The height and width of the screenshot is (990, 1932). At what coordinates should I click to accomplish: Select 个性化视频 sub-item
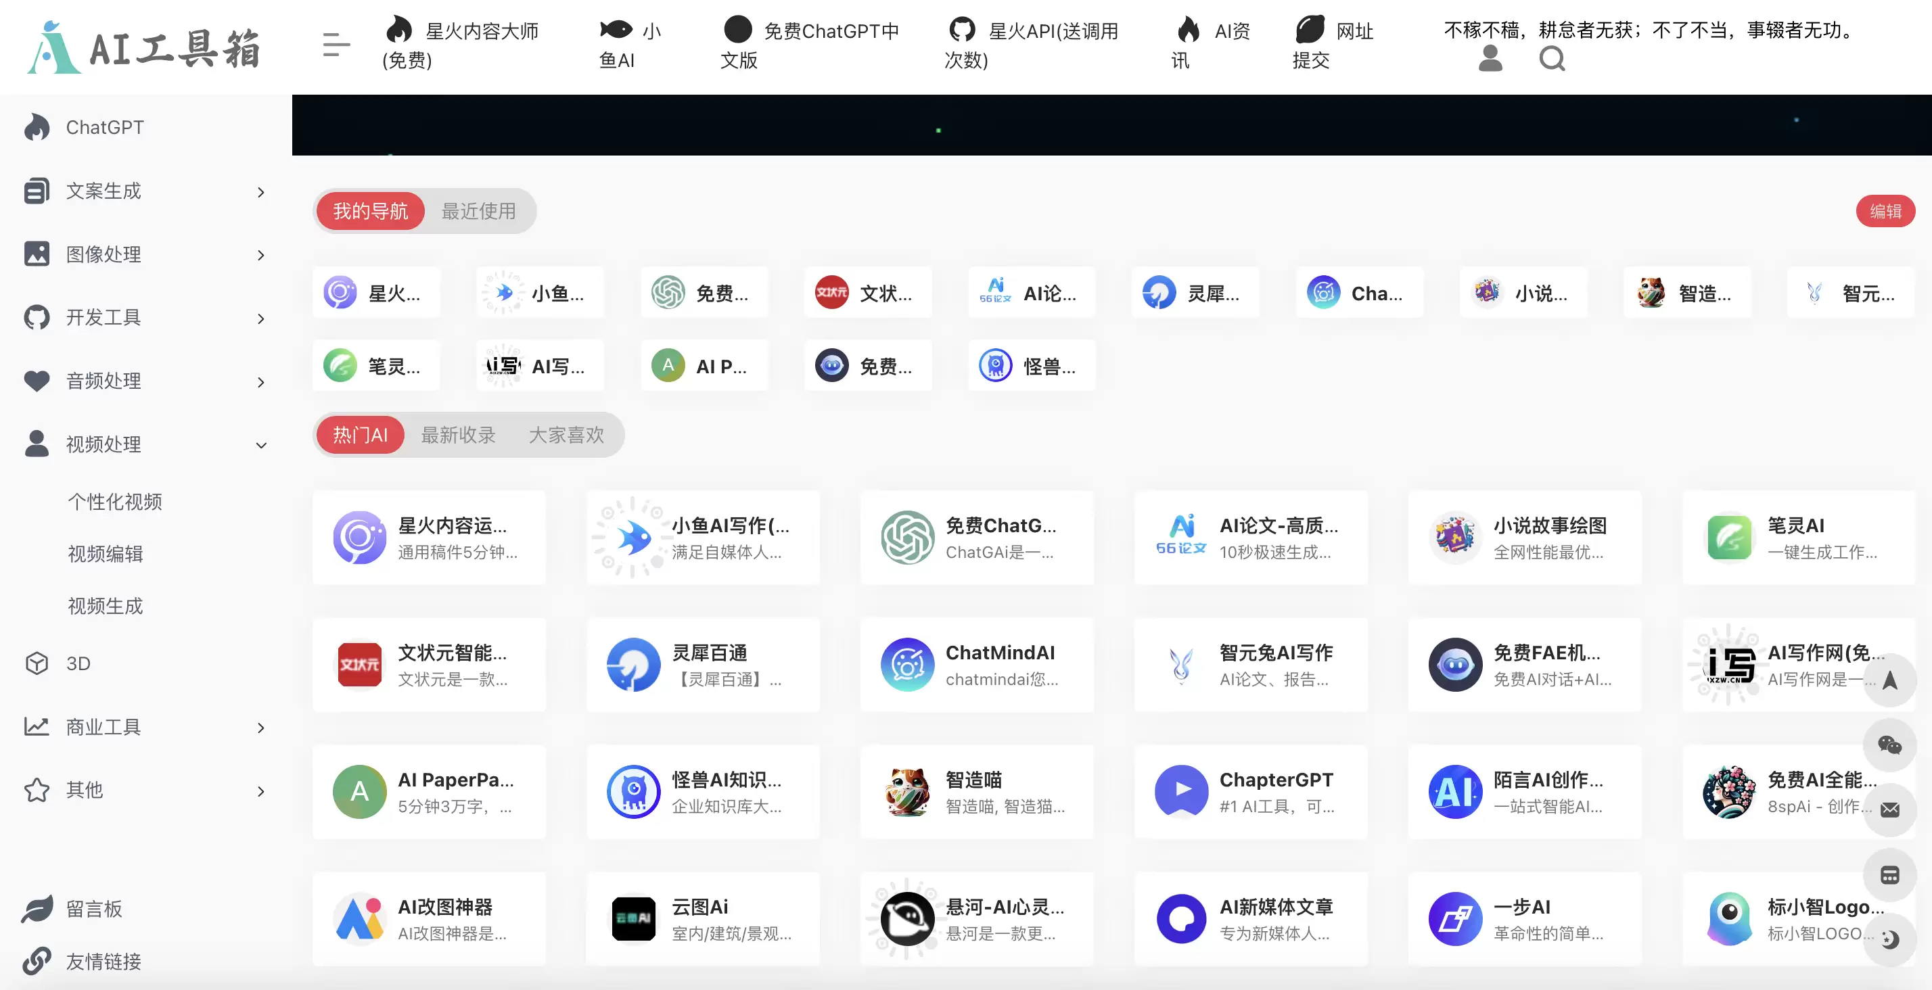coord(115,502)
